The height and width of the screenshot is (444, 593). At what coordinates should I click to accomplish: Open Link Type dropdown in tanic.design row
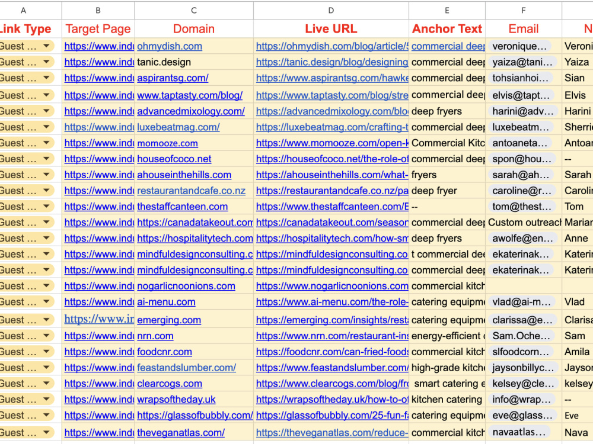tap(46, 62)
